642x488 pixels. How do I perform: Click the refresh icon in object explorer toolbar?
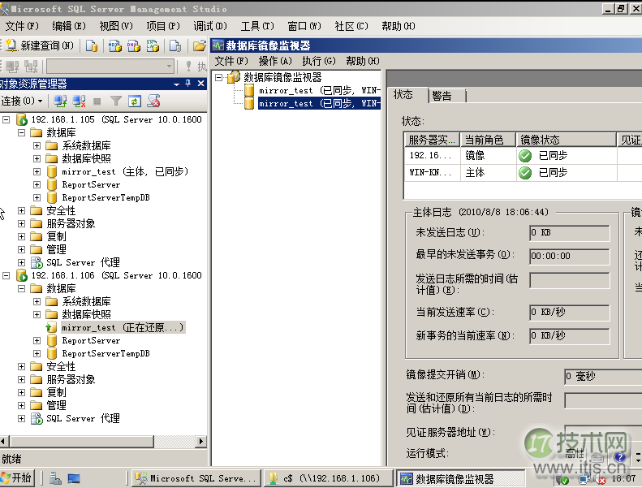click(134, 101)
